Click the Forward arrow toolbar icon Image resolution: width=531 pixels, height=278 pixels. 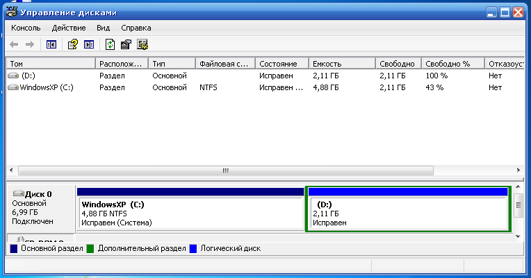point(30,44)
